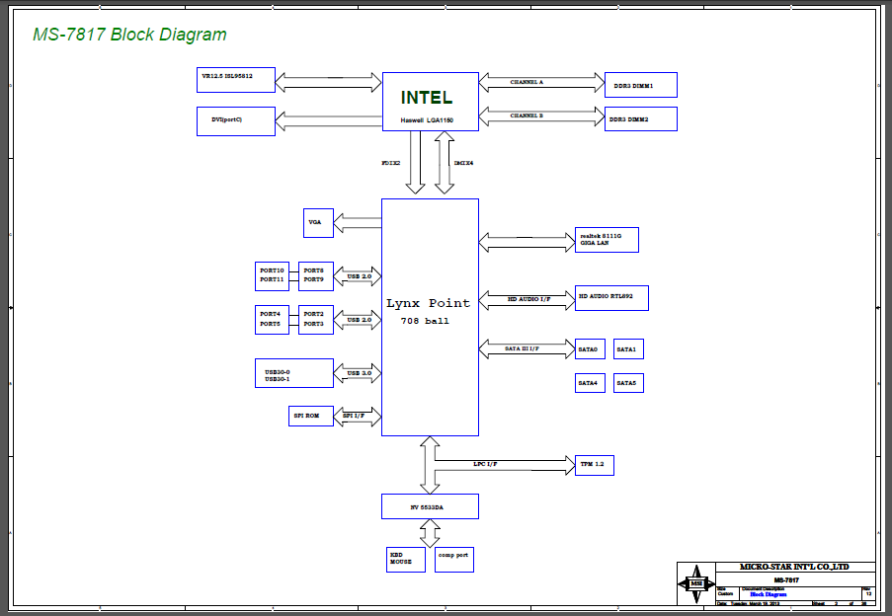
Task: Select the 'SATA4' block
Action: coord(590,383)
